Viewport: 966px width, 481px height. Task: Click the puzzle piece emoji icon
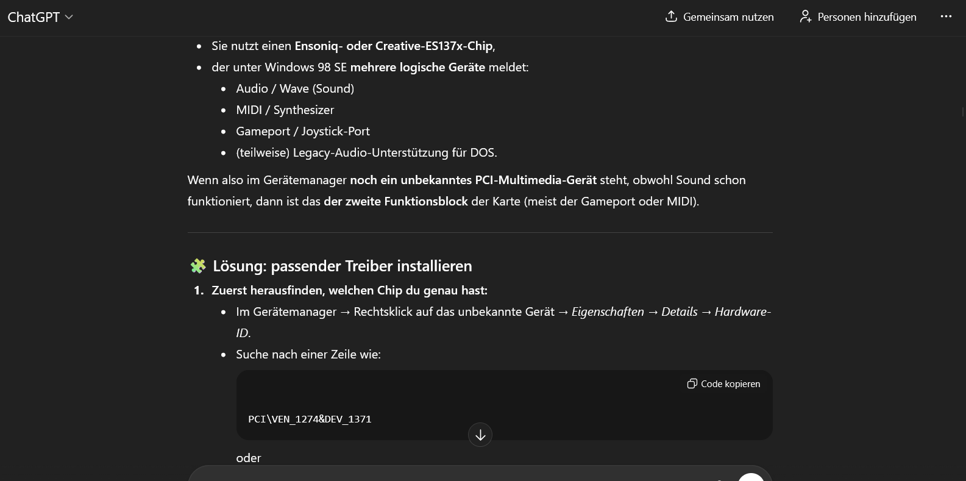pyautogui.click(x=198, y=266)
